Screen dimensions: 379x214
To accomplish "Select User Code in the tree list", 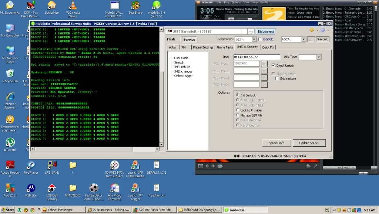I will click(181, 58).
